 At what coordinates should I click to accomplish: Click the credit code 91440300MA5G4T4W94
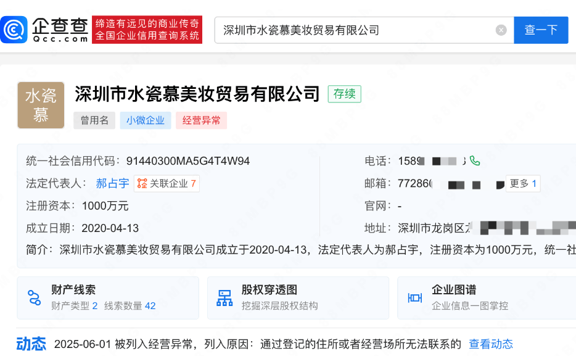point(187,161)
